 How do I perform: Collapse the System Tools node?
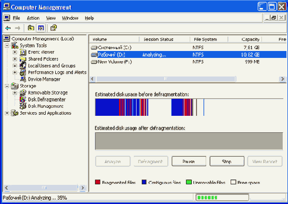[x=7, y=45]
